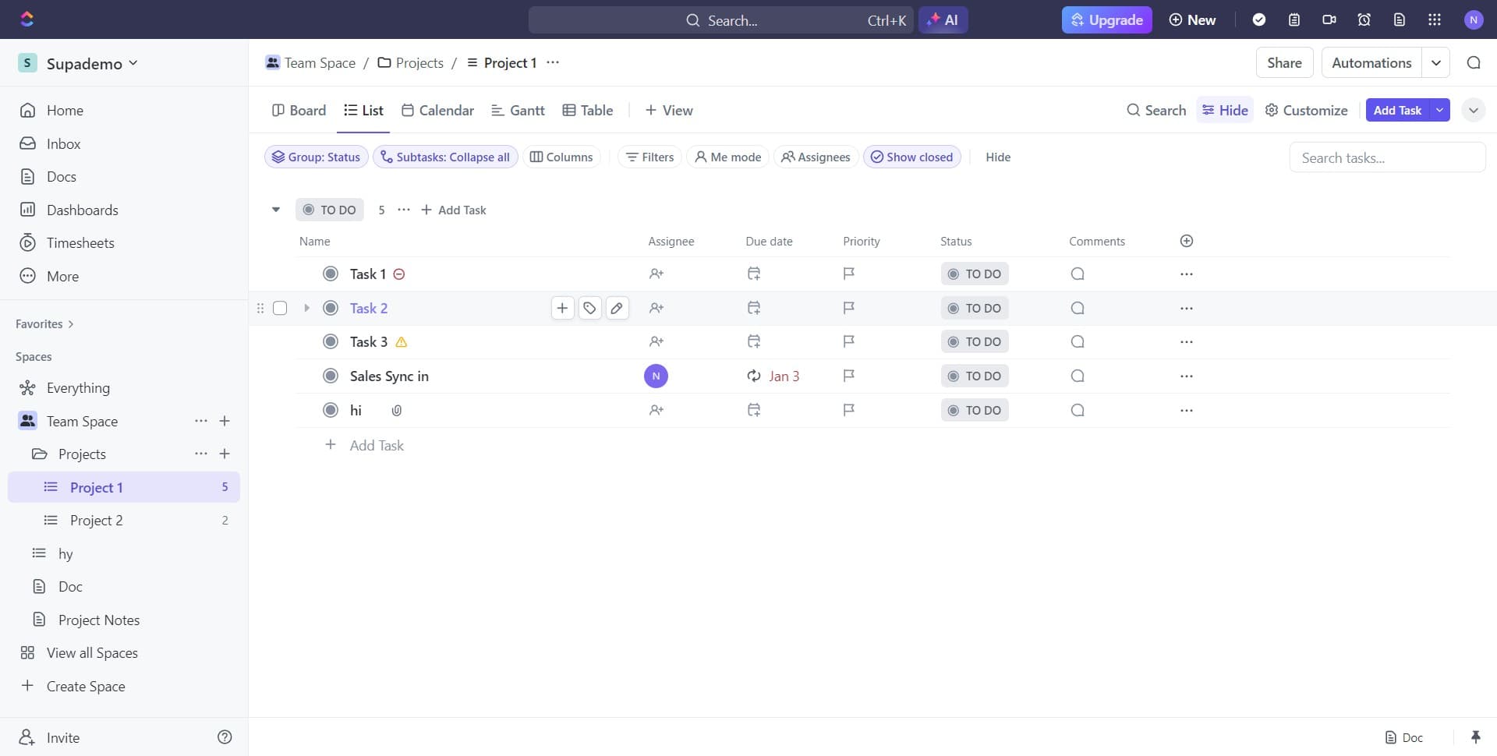Open comments on the Sales Sync in task
This screenshot has width=1497, height=756.
point(1077,376)
